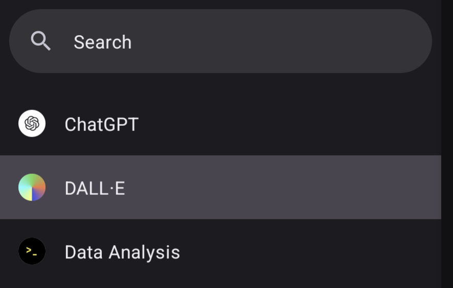The image size is (453, 288).
Task: Tap the rainbow gradient DALL·E avatar
Action: point(32,187)
